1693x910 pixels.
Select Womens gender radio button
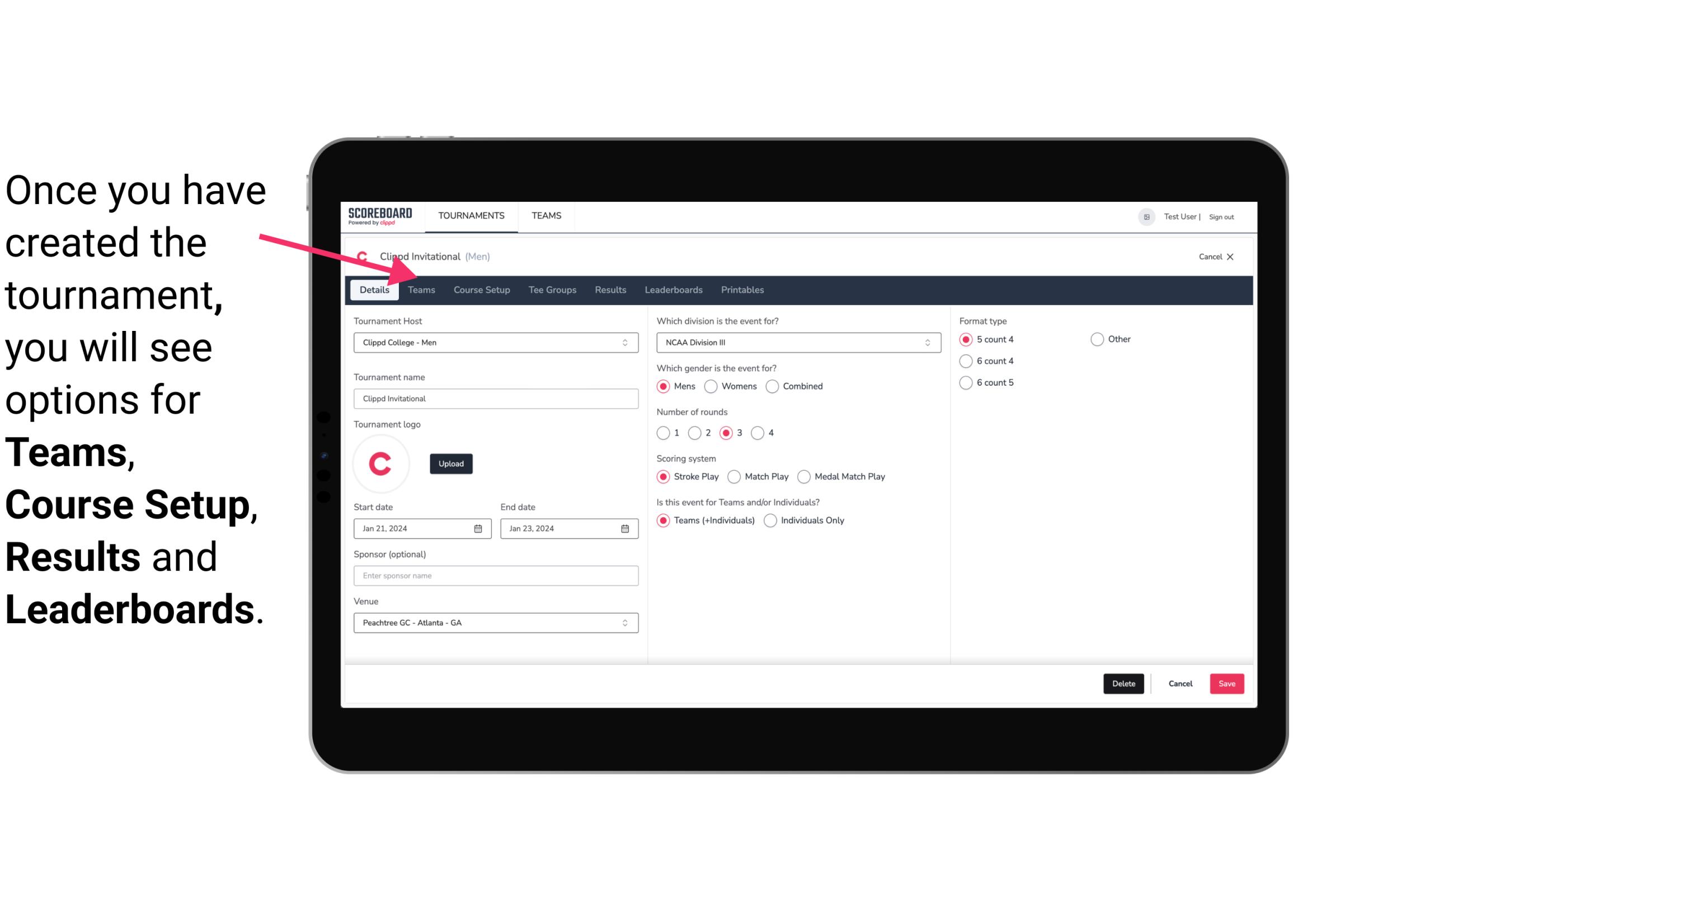tap(712, 387)
